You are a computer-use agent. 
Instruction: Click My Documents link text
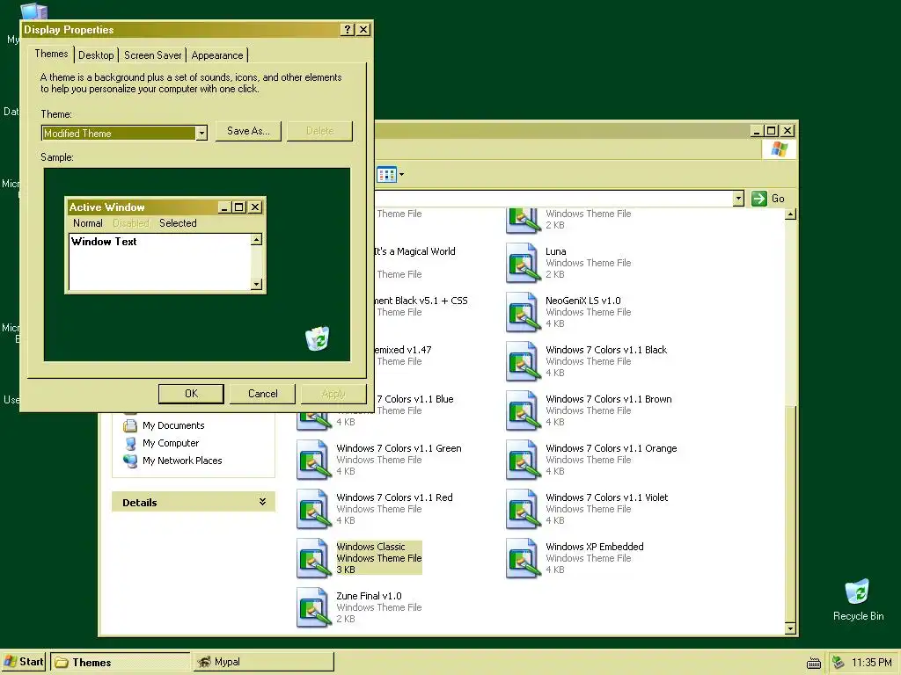coord(173,425)
